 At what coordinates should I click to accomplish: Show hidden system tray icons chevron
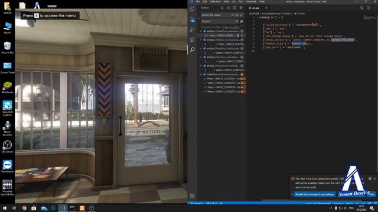point(331,208)
